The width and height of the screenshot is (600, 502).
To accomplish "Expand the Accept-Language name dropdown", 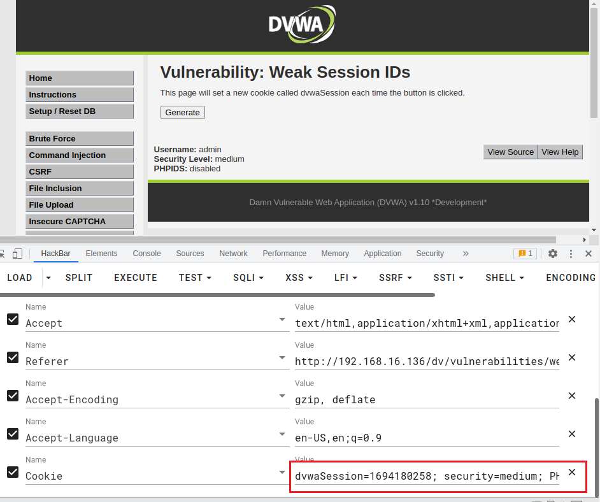I will (x=282, y=434).
